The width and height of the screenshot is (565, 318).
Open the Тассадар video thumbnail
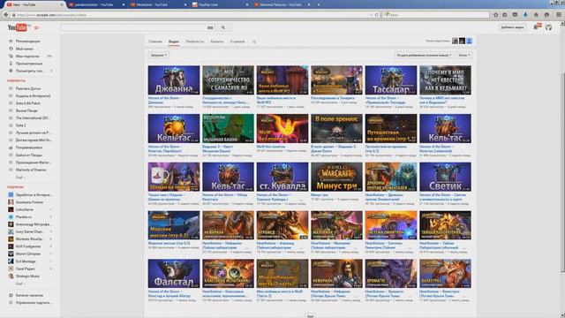391,80
